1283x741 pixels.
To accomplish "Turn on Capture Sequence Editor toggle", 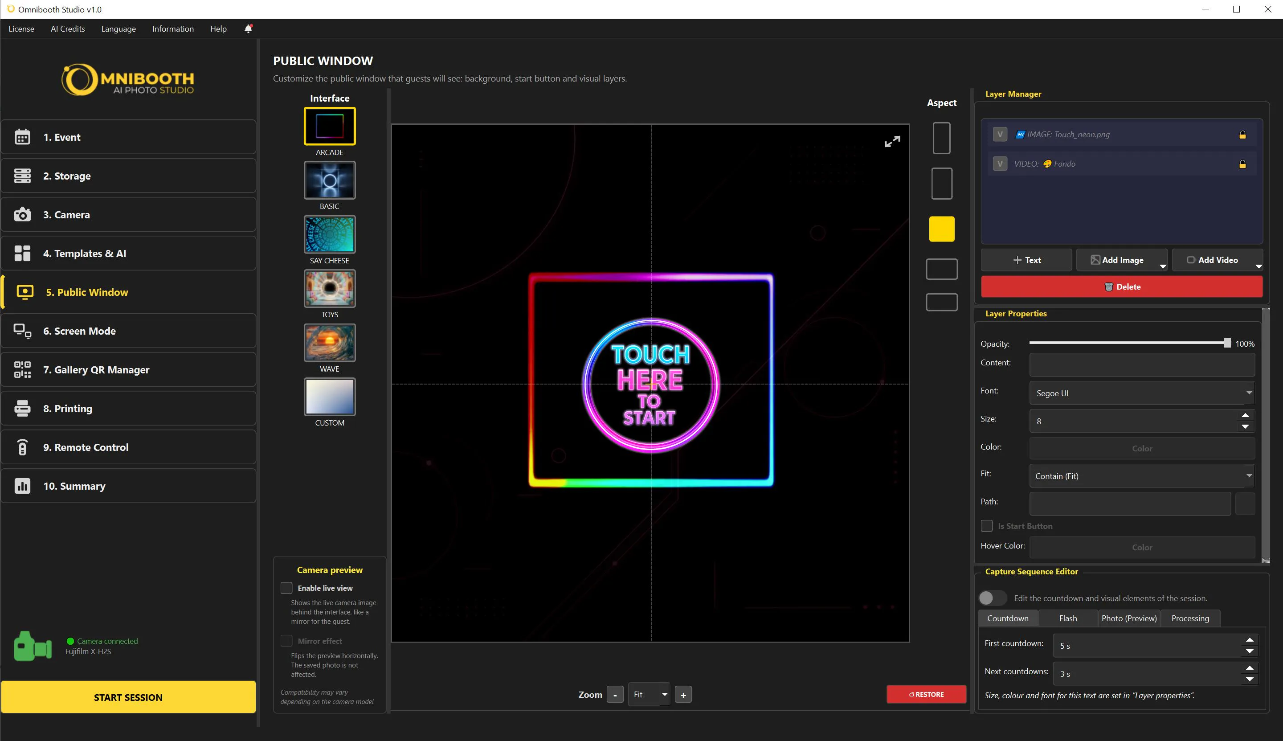I will tap(993, 598).
